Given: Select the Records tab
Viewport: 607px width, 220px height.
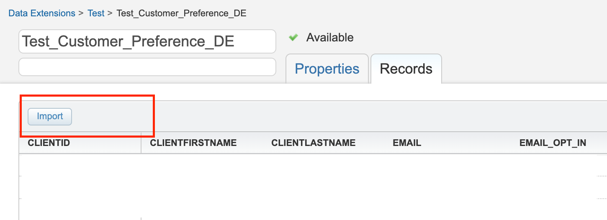Looking at the screenshot, I should 406,69.
